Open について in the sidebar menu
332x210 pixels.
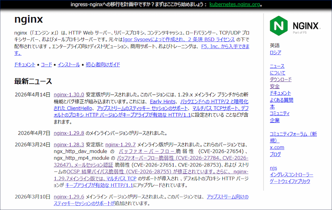click(x=277, y=73)
